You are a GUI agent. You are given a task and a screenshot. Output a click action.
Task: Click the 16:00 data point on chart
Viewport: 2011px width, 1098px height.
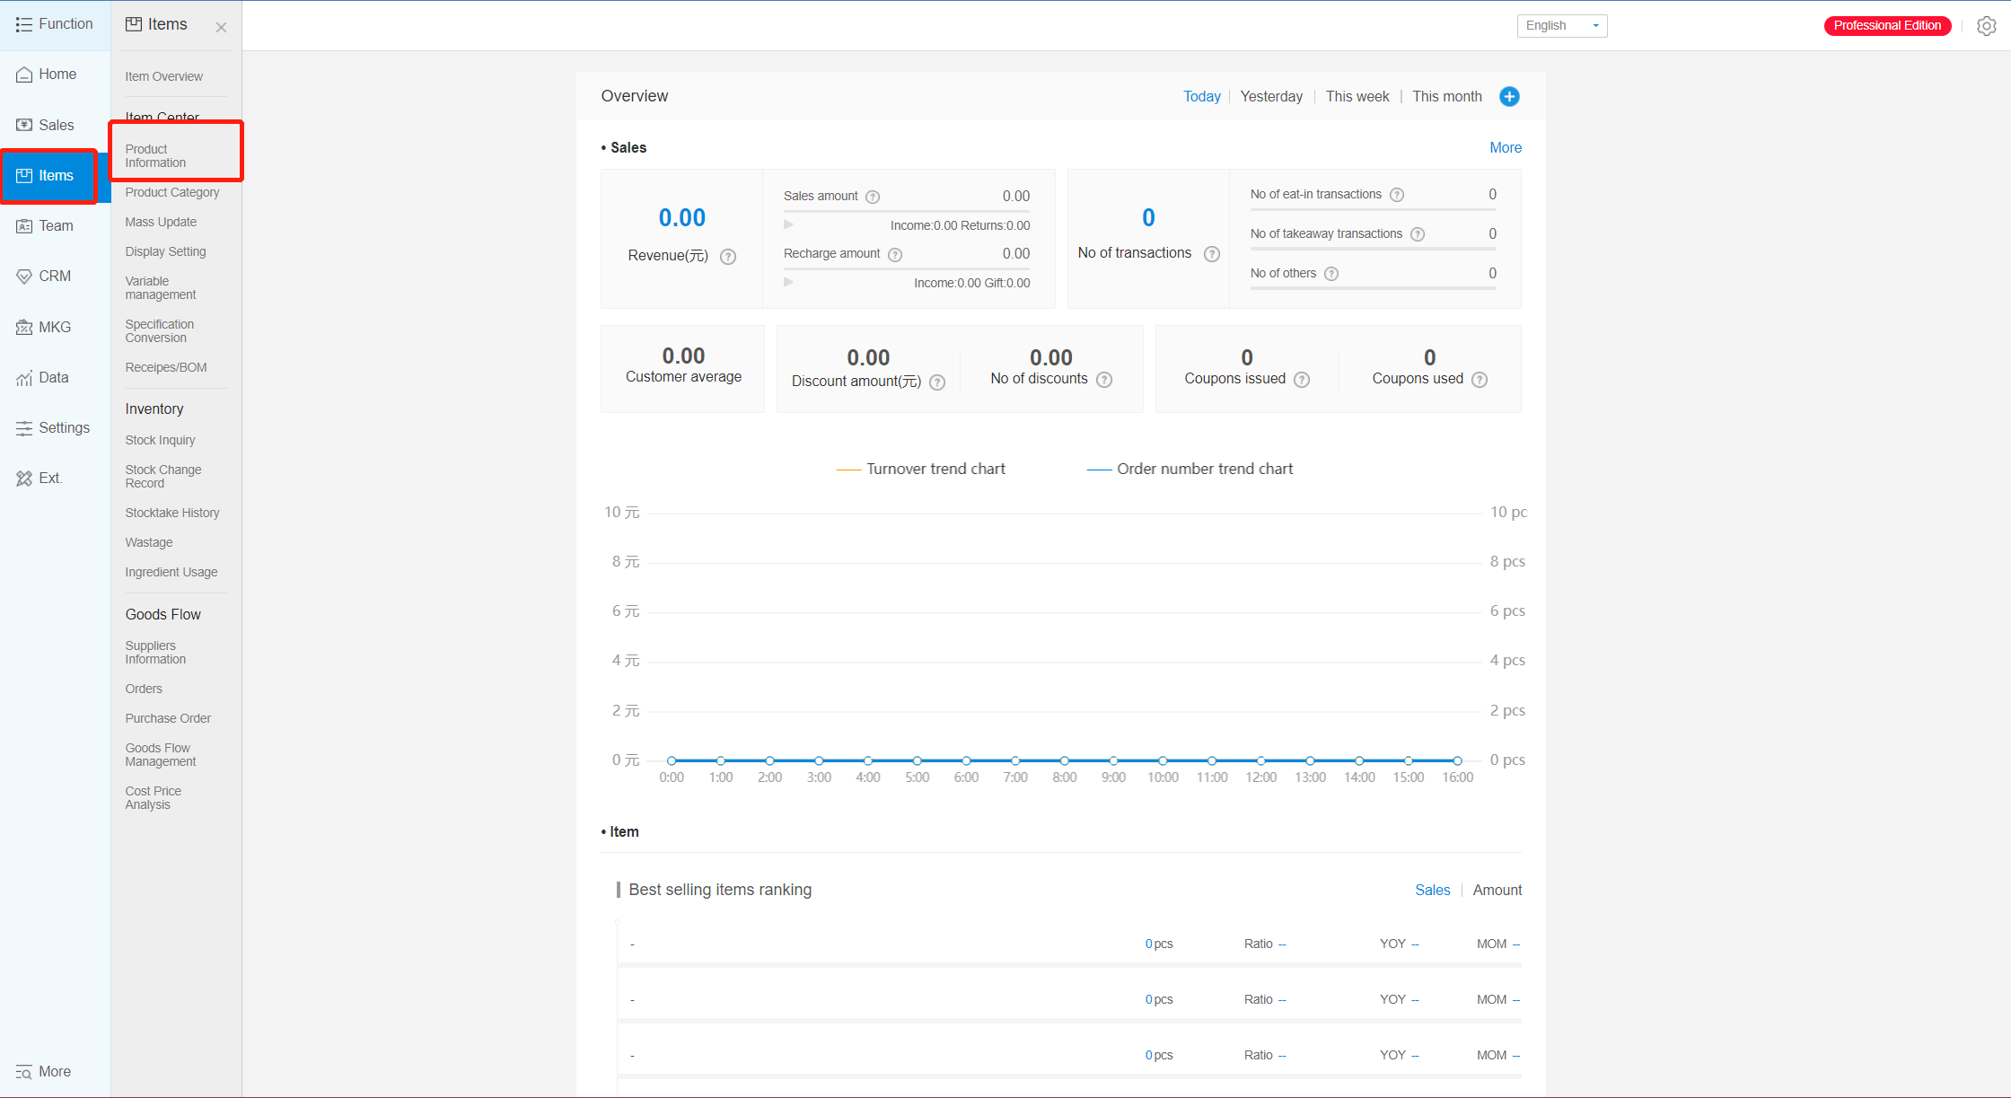click(1457, 760)
